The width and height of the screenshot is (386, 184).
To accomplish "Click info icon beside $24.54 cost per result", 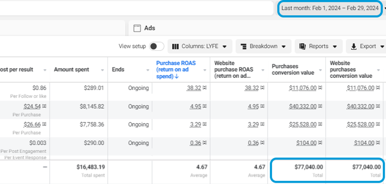I will pyautogui.click(x=44, y=106).
